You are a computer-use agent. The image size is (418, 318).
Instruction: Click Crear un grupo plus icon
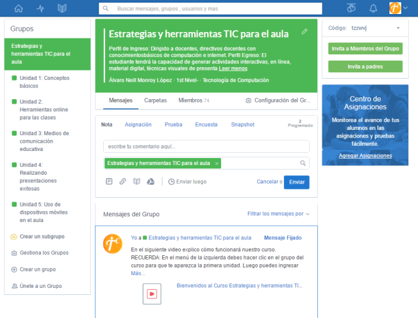[x=14, y=269]
